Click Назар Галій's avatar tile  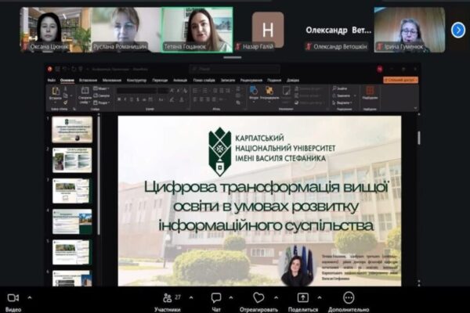point(268,30)
